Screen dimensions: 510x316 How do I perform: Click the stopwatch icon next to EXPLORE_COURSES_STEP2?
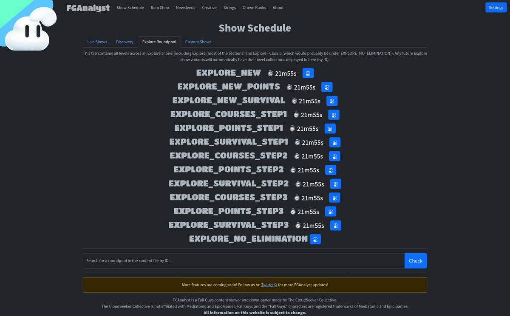point(297,156)
